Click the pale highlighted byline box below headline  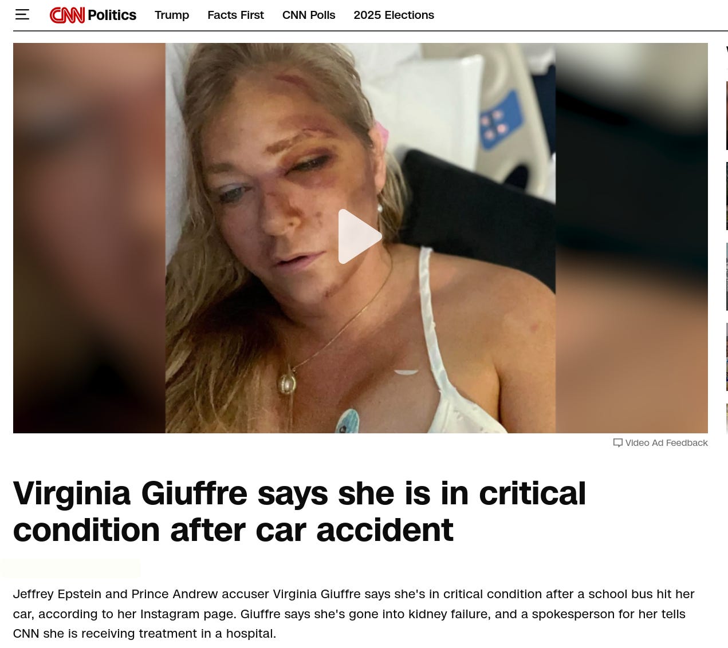click(x=70, y=568)
